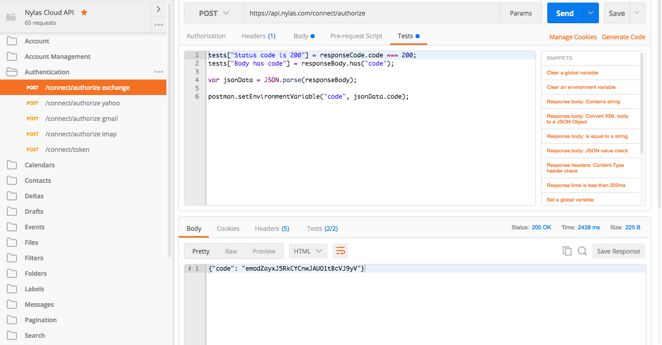Open the response Cookies tab
Viewport: 662px width, 345px height.
[x=228, y=228]
